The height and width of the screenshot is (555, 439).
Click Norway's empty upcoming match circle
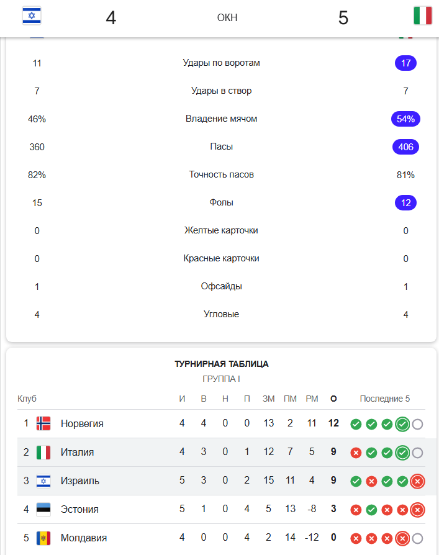(417, 424)
